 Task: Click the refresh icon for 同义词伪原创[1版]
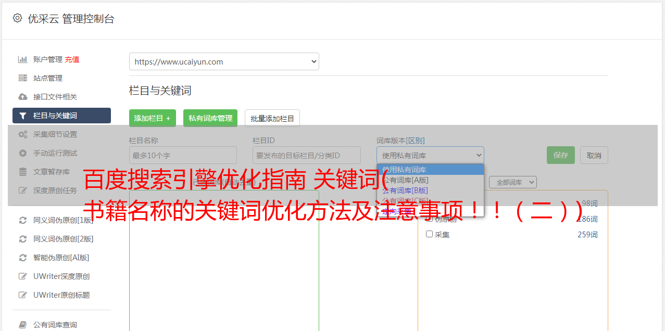[23, 220]
